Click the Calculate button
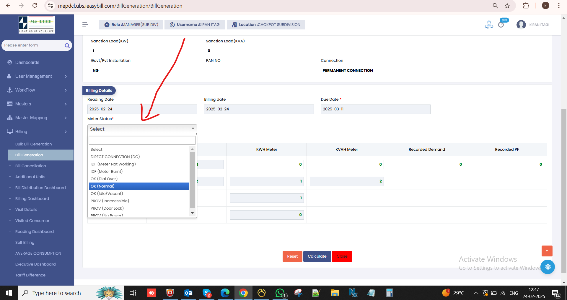The width and height of the screenshot is (567, 300). coord(317,256)
